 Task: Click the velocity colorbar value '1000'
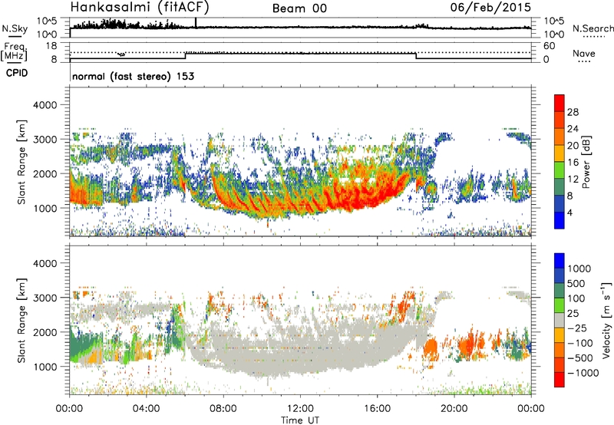point(579,269)
